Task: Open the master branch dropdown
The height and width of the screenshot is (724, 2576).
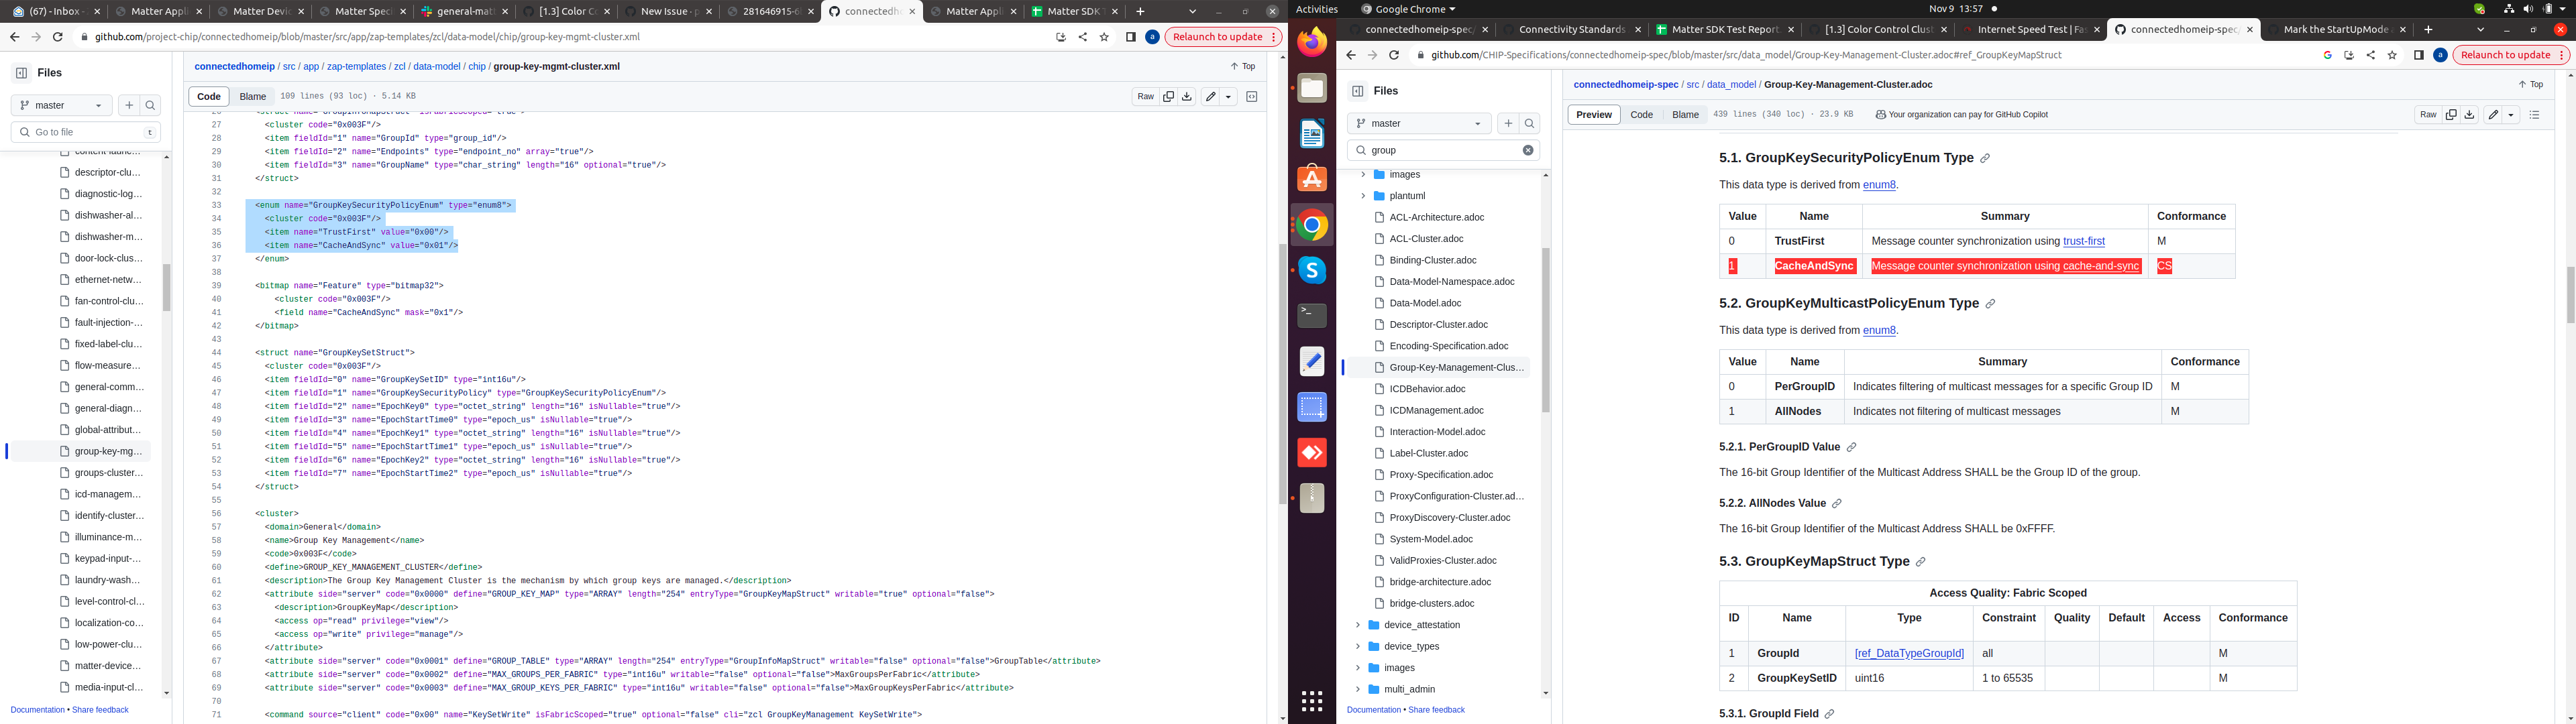Action: tap(60, 105)
